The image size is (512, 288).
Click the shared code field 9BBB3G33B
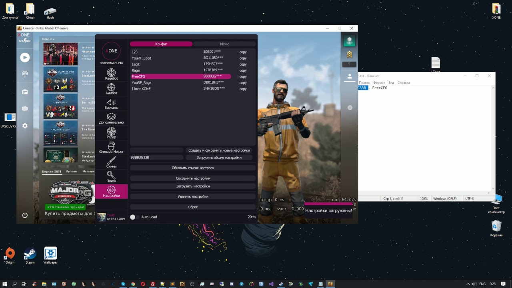[x=156, y=158]
